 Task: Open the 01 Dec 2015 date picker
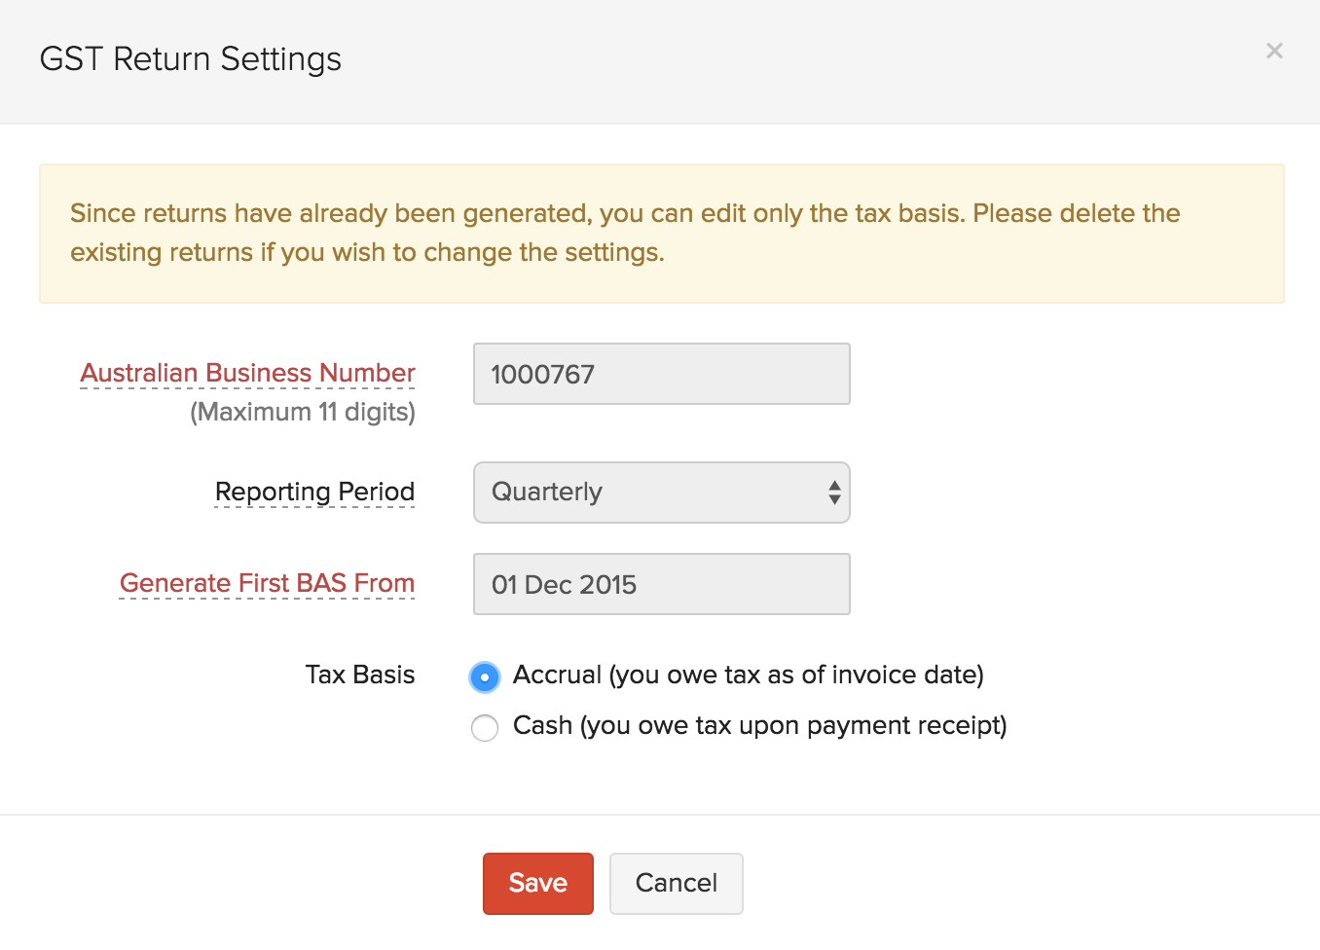[661, 584]
